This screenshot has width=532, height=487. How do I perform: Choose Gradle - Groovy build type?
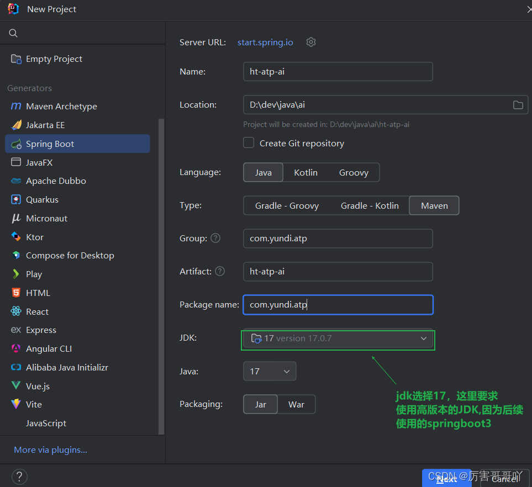(287, 205)
